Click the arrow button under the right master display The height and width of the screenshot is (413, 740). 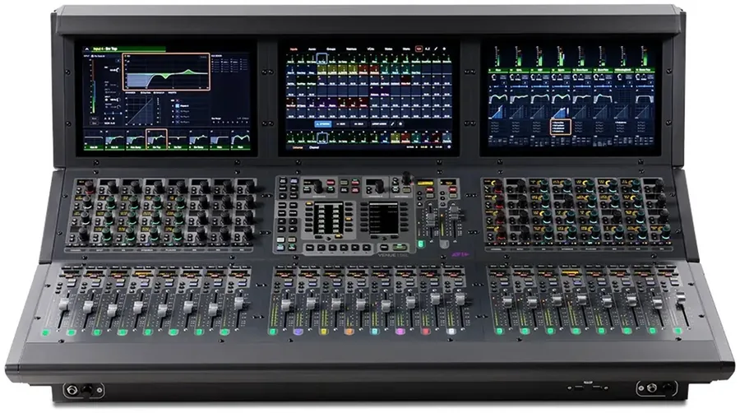coord(383,237)
